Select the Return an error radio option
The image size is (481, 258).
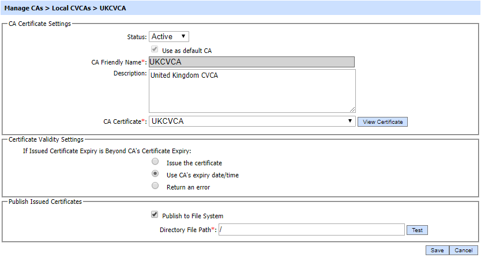pos(155,186)
